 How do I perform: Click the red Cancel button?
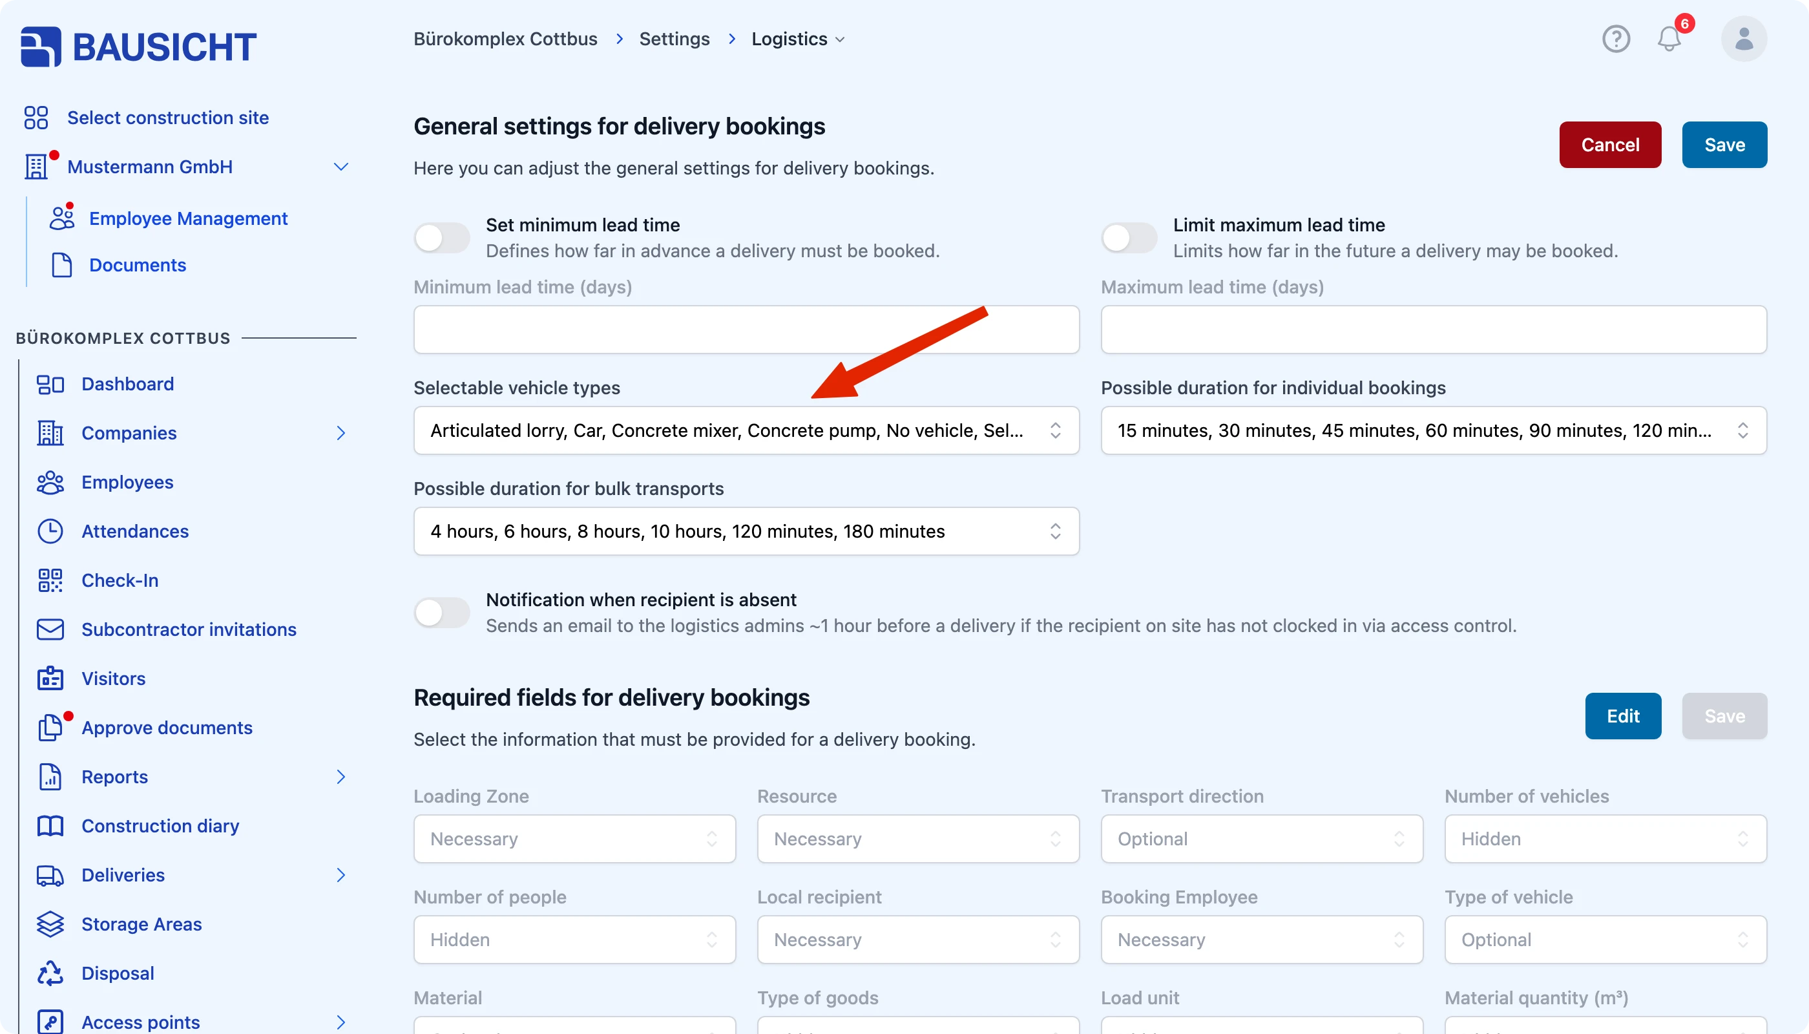coord(1609,145)
